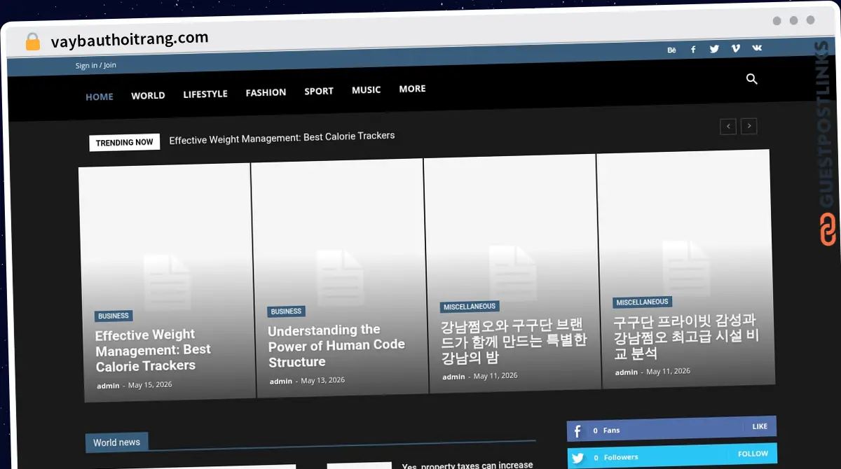Click admin author on May 15 article
The width and height of the screenshot is (841, 469).
[x=108, y=386]
